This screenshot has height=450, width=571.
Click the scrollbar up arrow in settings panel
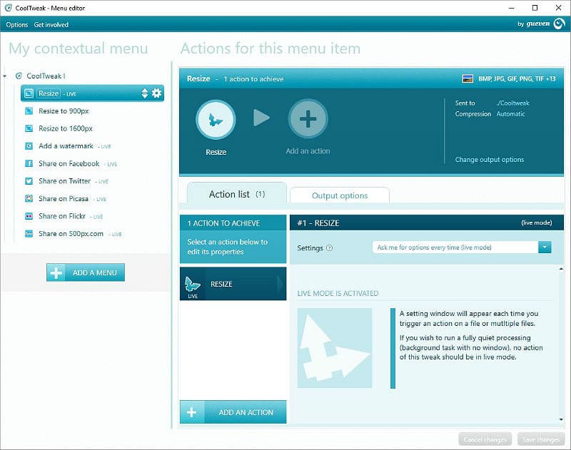[561, 269]
